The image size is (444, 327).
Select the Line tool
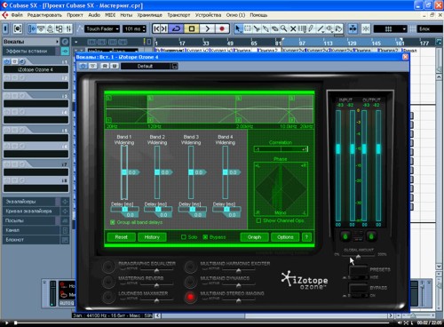[x=321, y=28]
